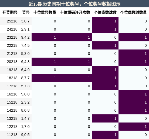Viewport: 149px width, 139px height.
Task: Click winning numbers 2,3,2
Action: 25,102
